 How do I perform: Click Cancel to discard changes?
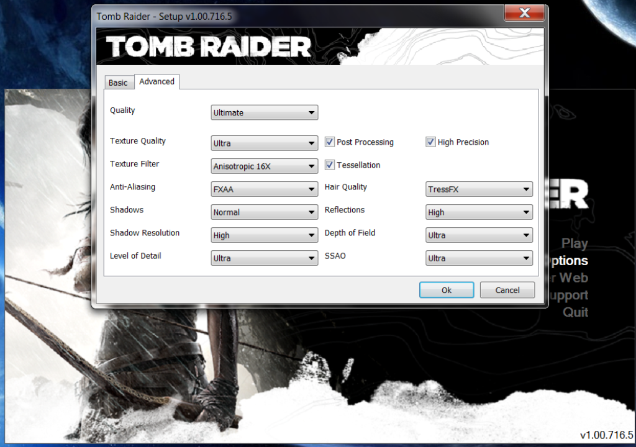pyautogui.click(x=507, y=290)
